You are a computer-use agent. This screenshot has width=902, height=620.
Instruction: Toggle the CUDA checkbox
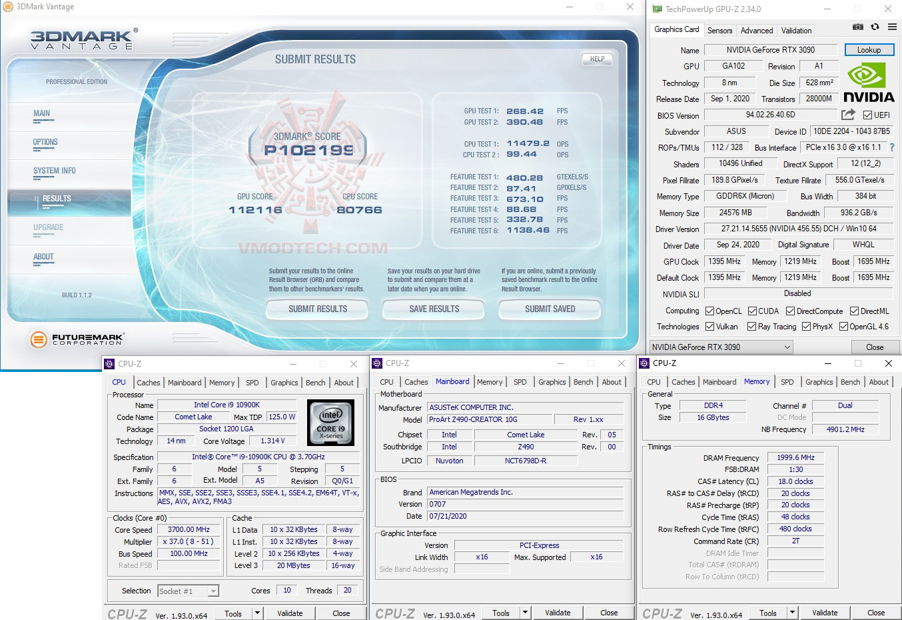(x=752, y=311)
